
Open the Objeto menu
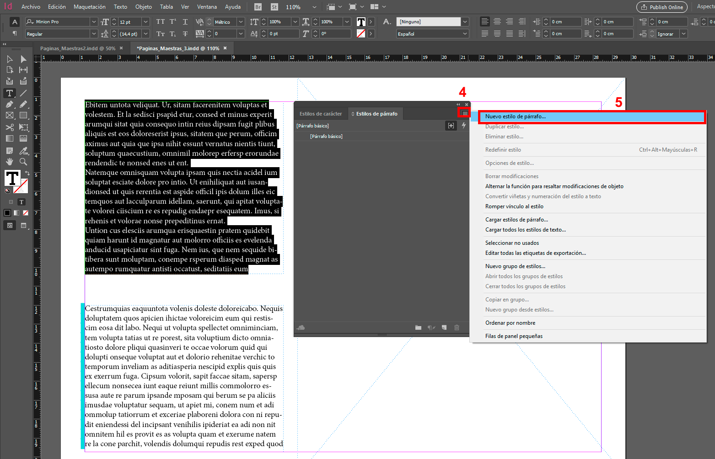(x=143, y=7)
